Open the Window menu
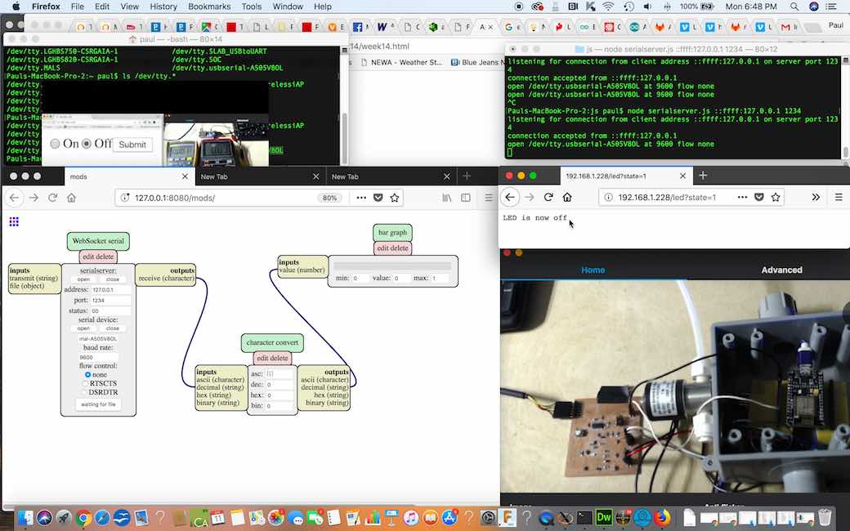The width and height of the screenshot is (850, 531). (x=288, y=7)
